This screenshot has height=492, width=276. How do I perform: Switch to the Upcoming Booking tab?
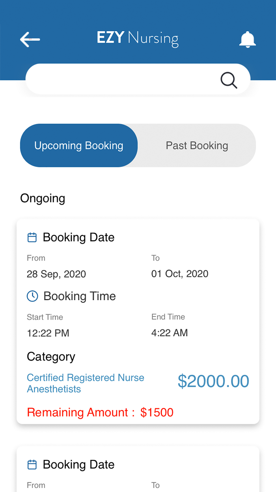pos(79,146)
